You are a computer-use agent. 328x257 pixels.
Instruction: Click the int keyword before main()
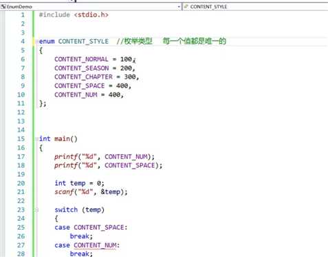point(45,138)
